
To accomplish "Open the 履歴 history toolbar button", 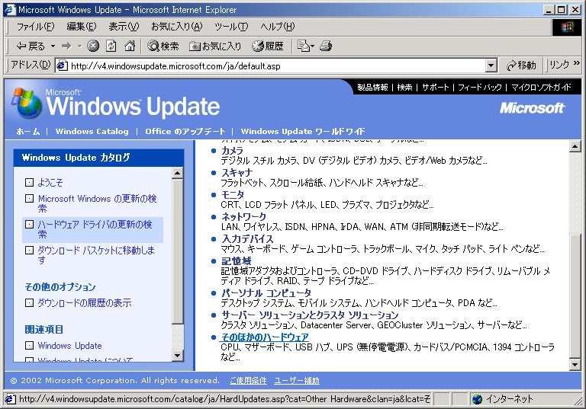I will [268, 46].
